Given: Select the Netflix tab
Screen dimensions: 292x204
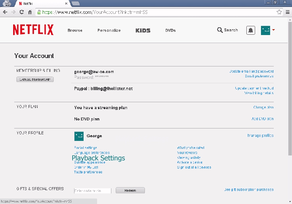Looking at the screenshot, I should [42, 4].
